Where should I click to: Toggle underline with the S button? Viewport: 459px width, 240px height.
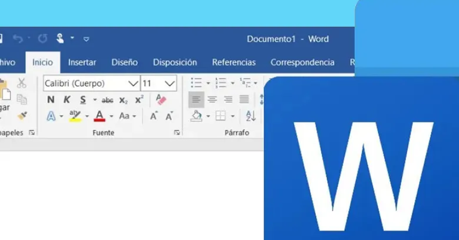point(83,100)
